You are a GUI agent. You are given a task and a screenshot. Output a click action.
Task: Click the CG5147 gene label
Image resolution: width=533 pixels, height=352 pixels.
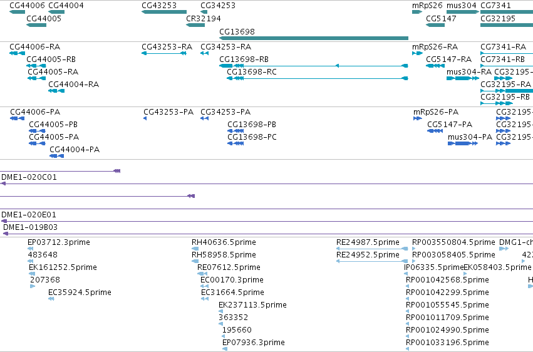coord(441,18)
